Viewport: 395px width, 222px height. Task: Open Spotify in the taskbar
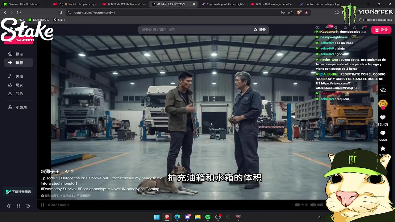(208, 217)
